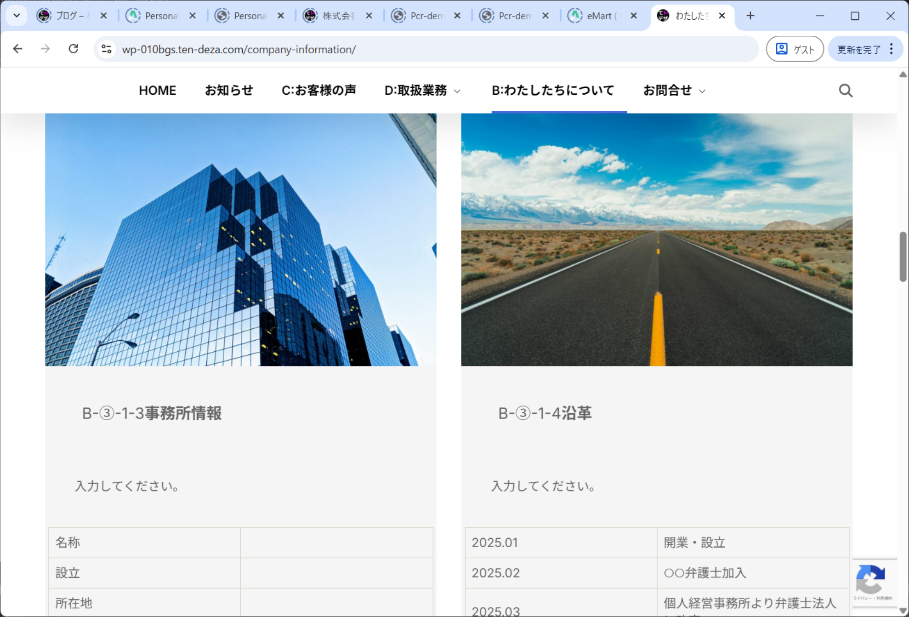This screenshot has height=617, width=909.
Task: Expand the D:取扱業務 submenu arrow
Action: [457, 91]
